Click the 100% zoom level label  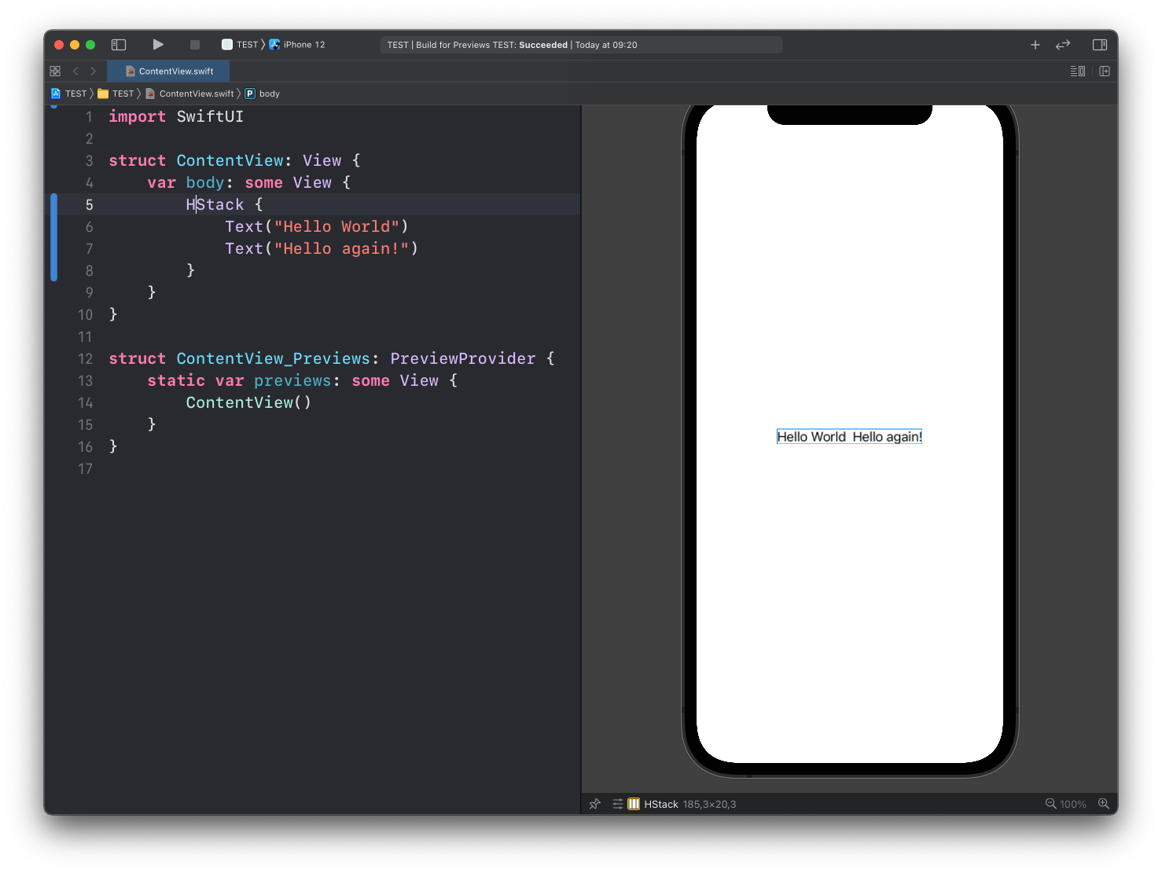point(1072,804)
